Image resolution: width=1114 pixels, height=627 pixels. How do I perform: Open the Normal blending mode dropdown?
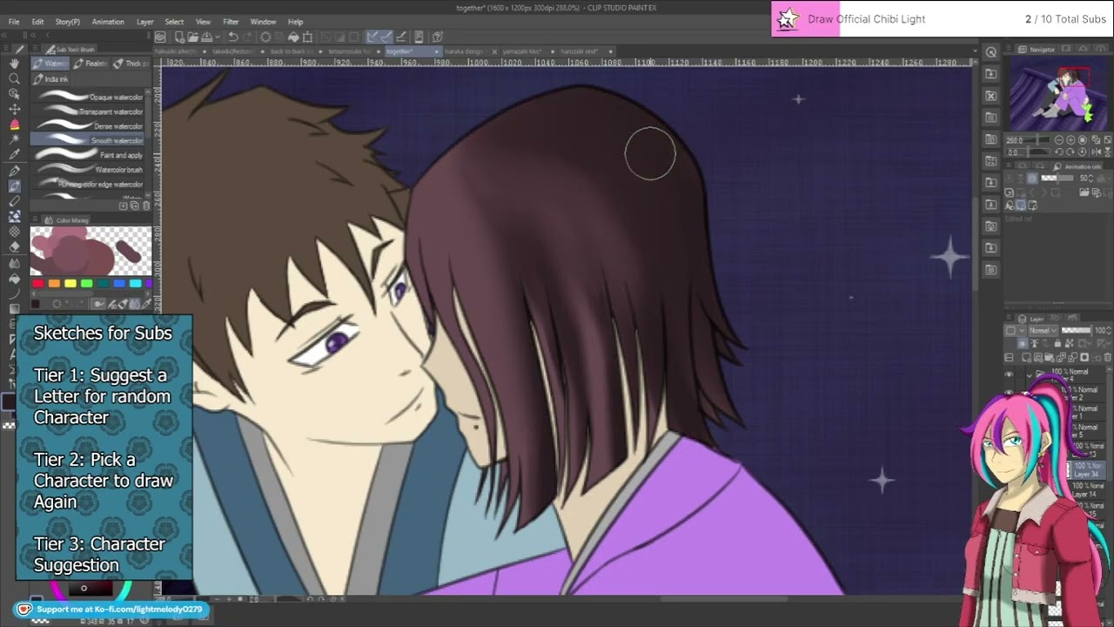click(x=1044, y=330)
